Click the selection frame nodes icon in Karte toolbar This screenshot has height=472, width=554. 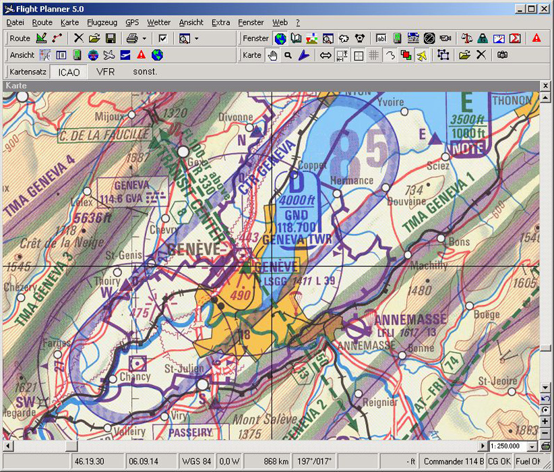coord(443,55)
